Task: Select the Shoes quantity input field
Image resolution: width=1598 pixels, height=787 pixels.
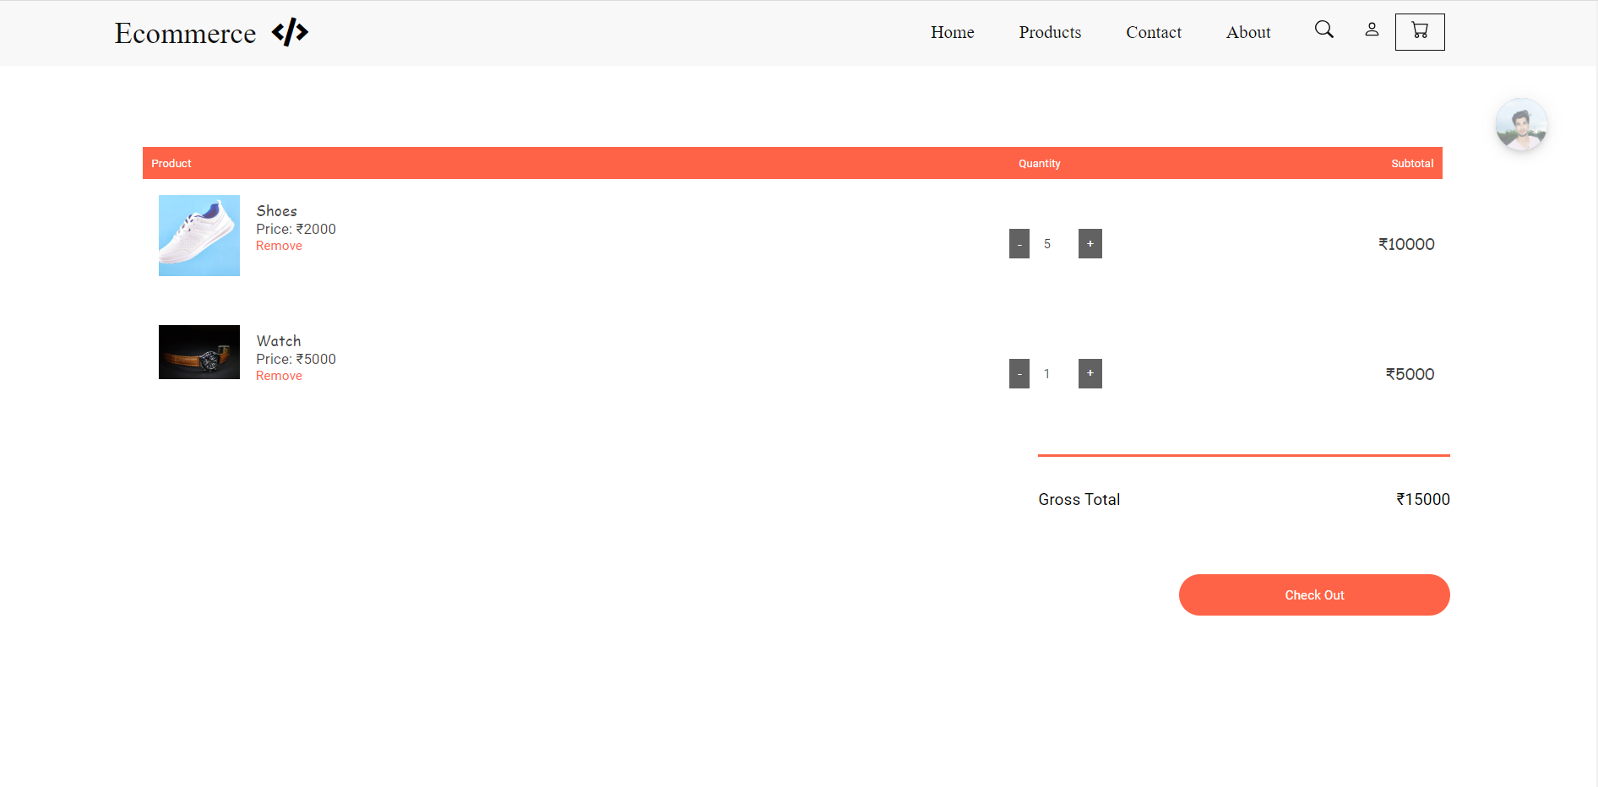Action: 1047,243
